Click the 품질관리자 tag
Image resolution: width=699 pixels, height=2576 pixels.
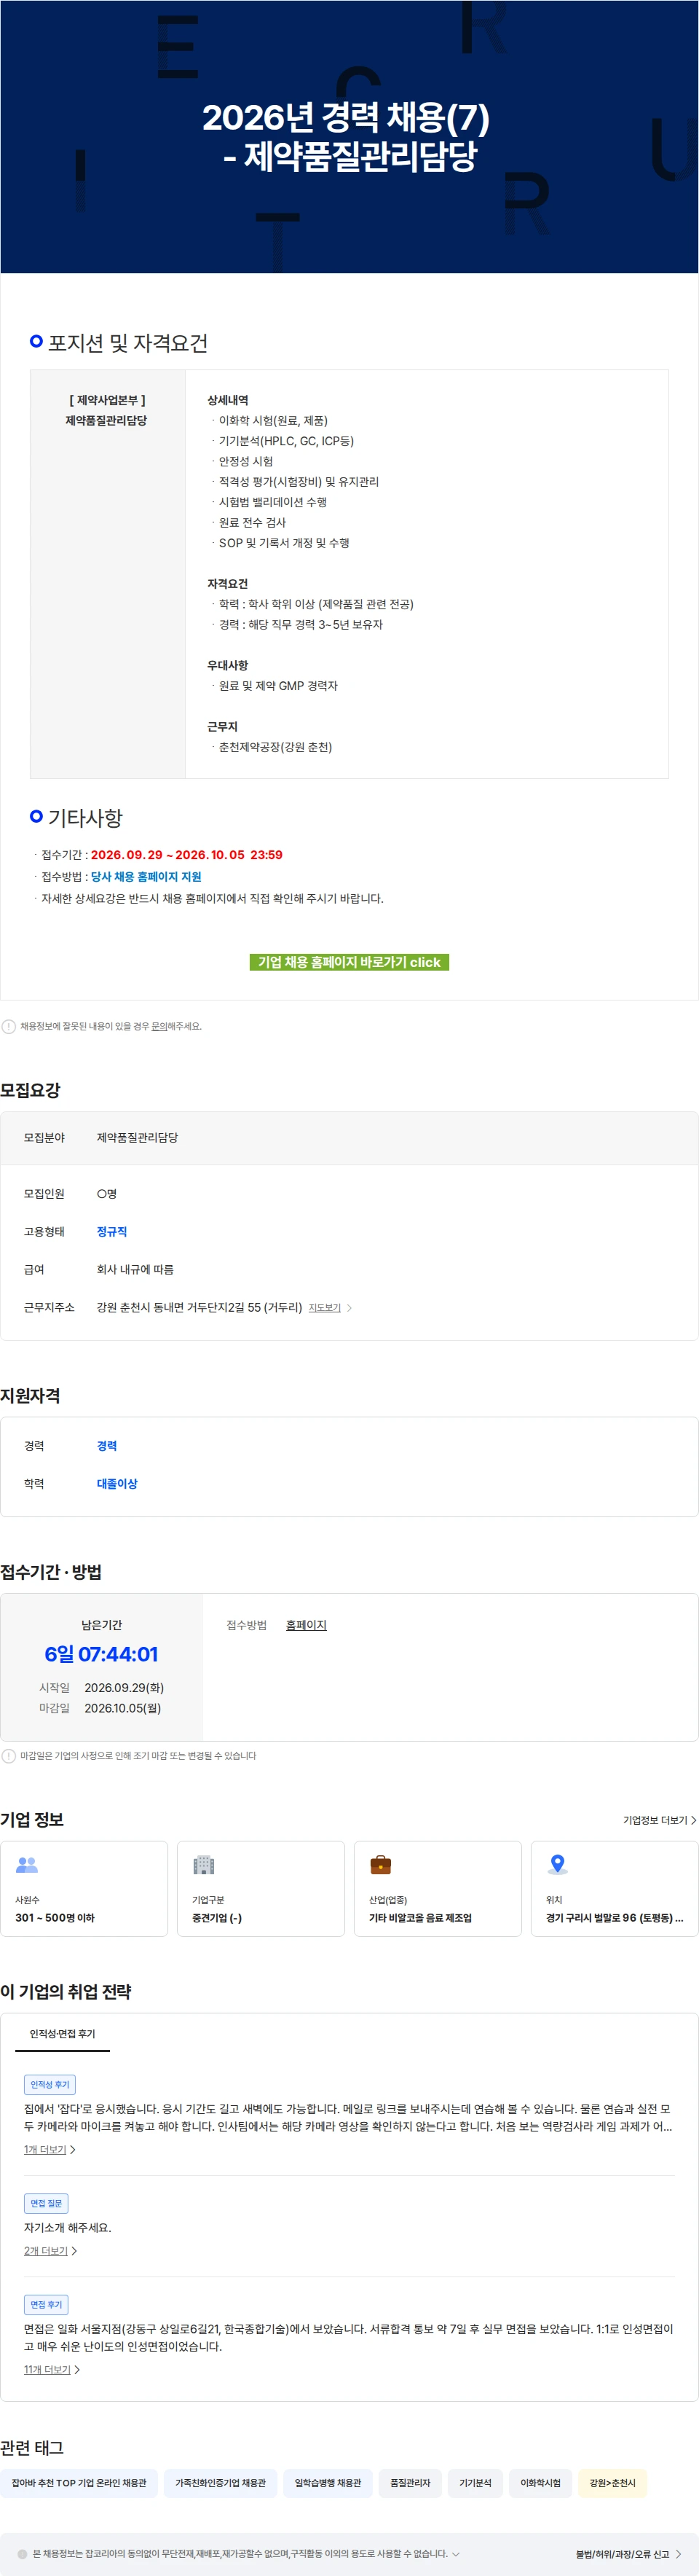point(409,2483)
